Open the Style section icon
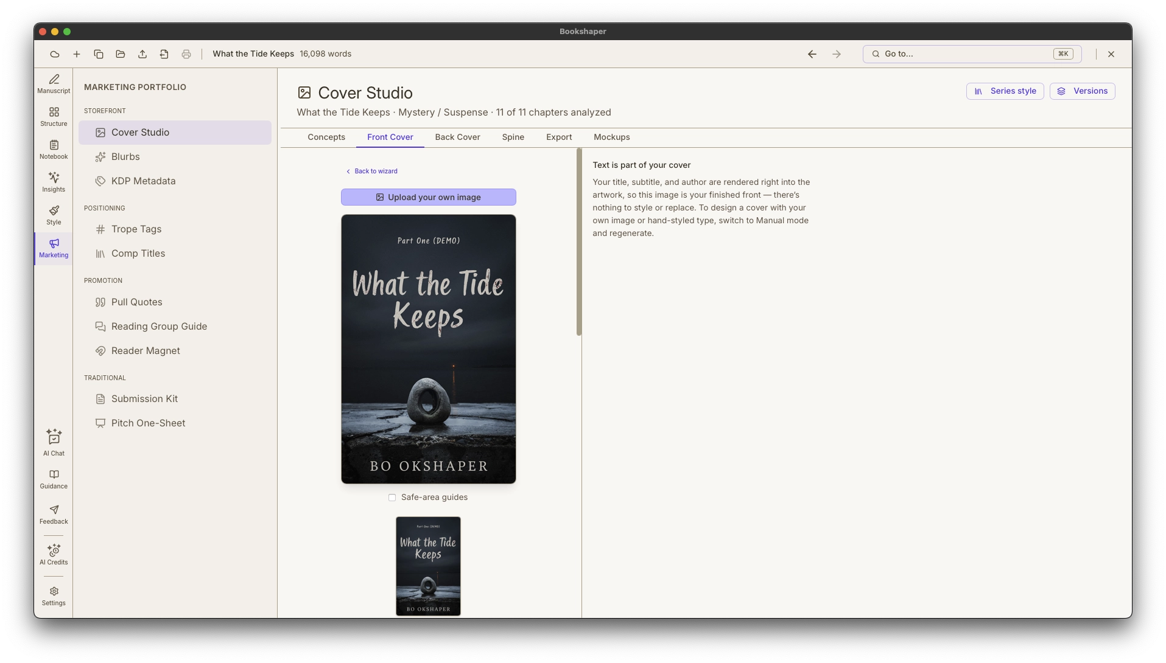1166x663 pixels. pyautogui.click(x=54, y=215)
